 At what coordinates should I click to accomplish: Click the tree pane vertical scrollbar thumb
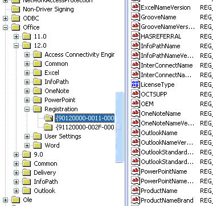[120, 127]
